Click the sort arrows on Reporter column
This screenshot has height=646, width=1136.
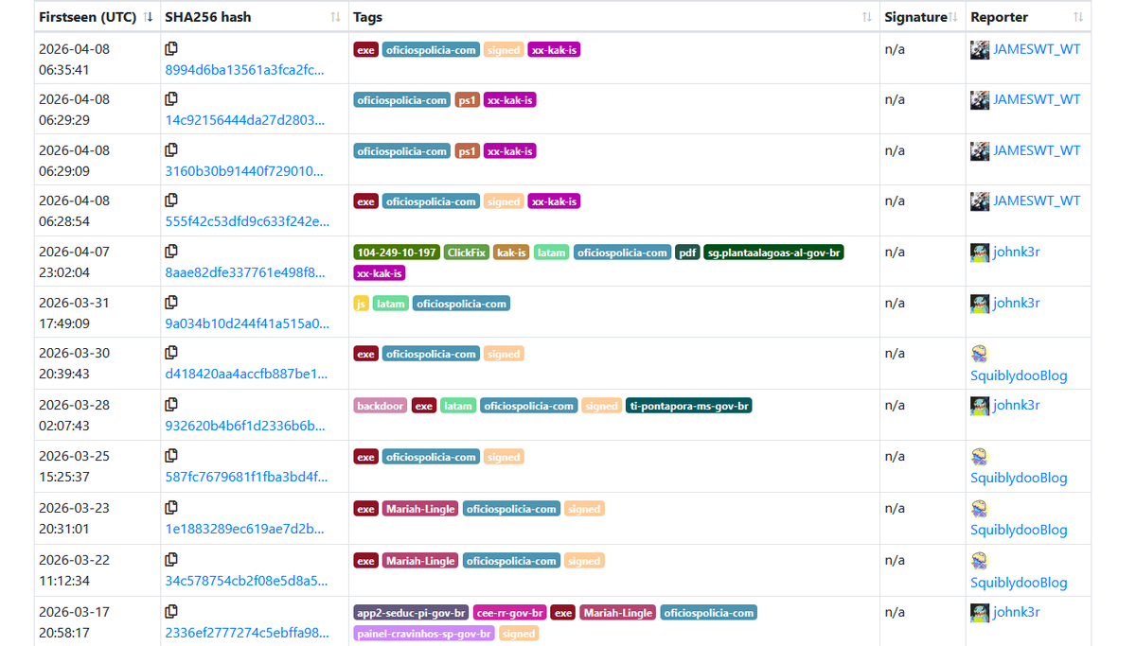click(x=1078, y=16)
